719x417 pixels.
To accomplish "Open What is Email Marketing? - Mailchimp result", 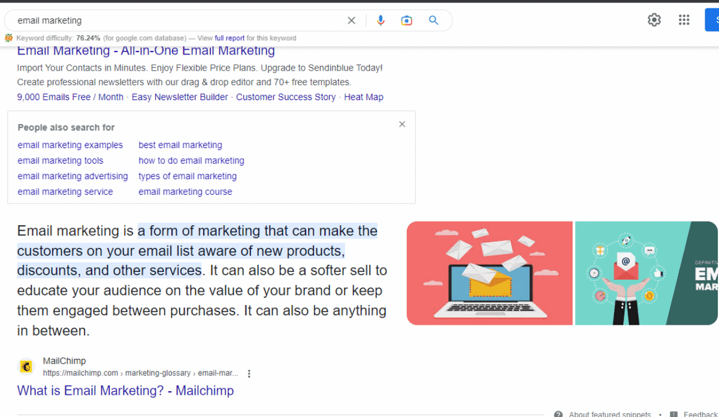I will click(x=125, y=391).
